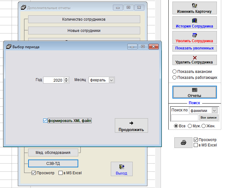
Task: Click the arrow Продолжить button
Action: click(x=131, y=125)
